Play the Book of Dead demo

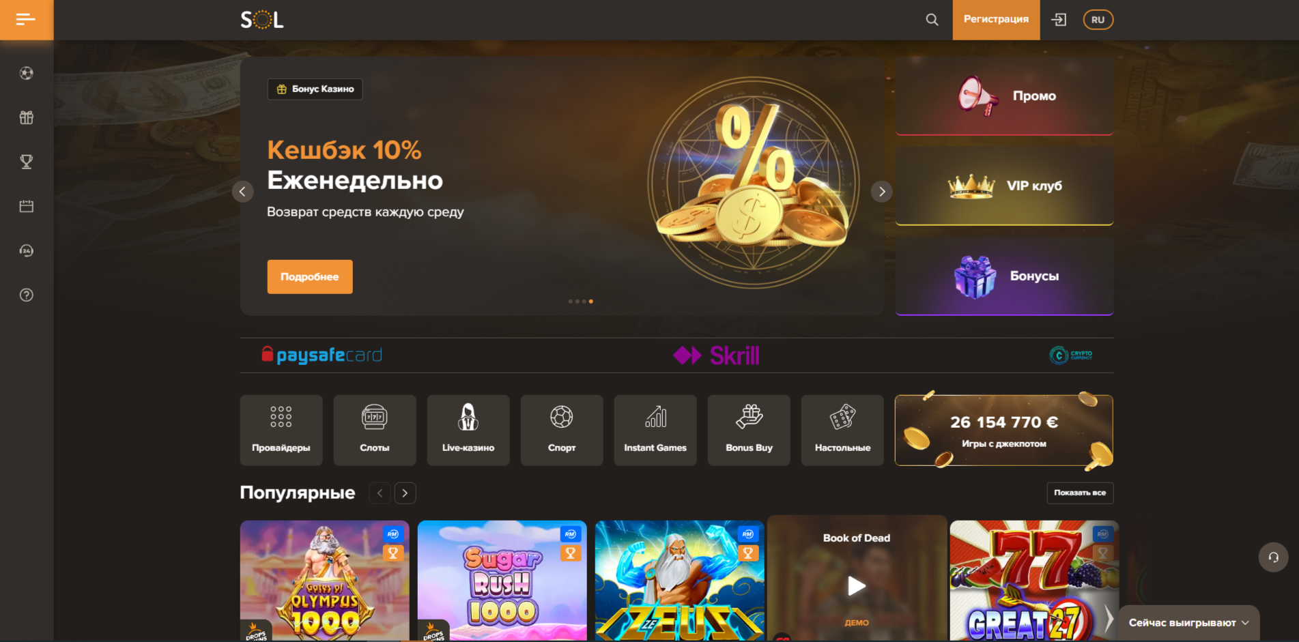click(857, 586)
